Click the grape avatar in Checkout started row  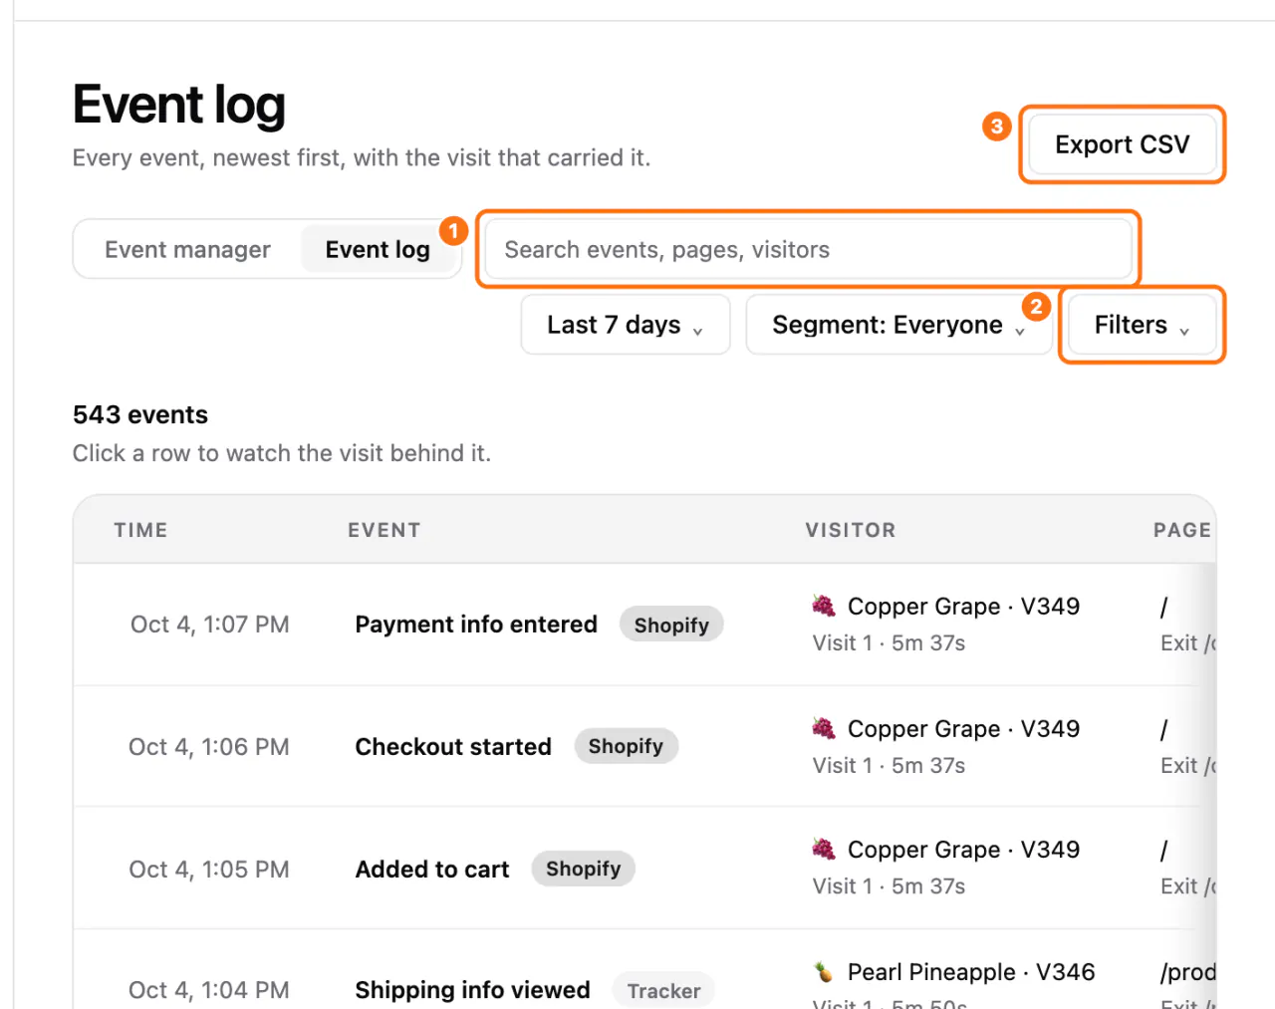tap(824, 728)
